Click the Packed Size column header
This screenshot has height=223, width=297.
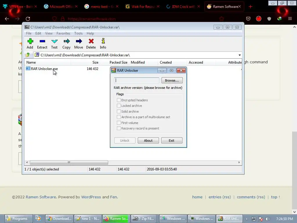pos(114,62)
